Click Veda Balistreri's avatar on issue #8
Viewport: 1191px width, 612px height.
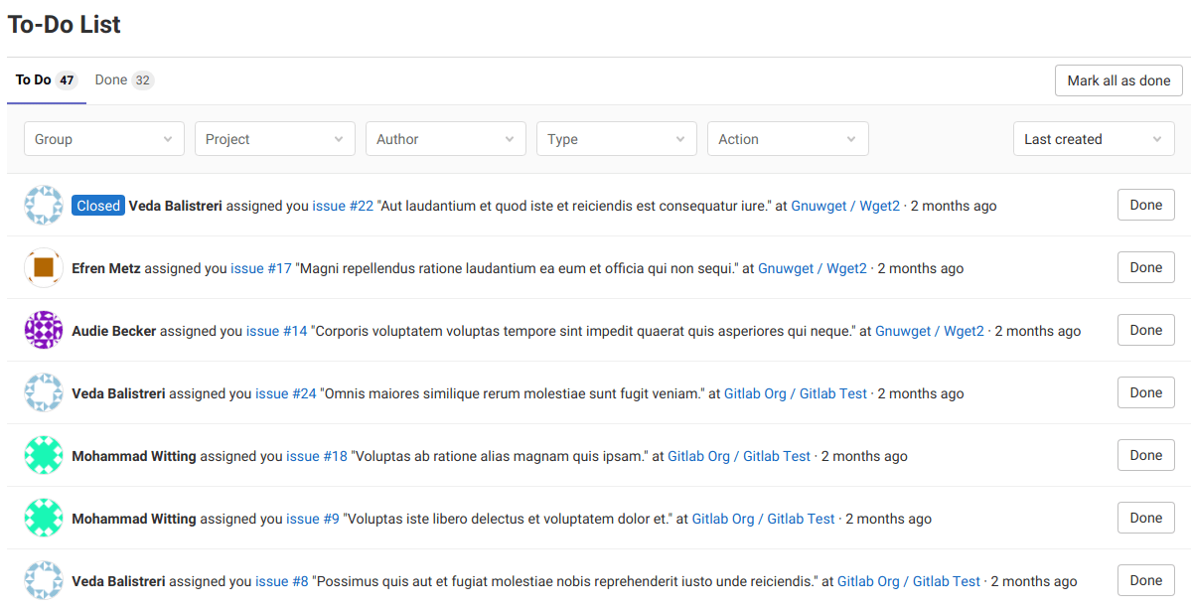tap(44, 581)
